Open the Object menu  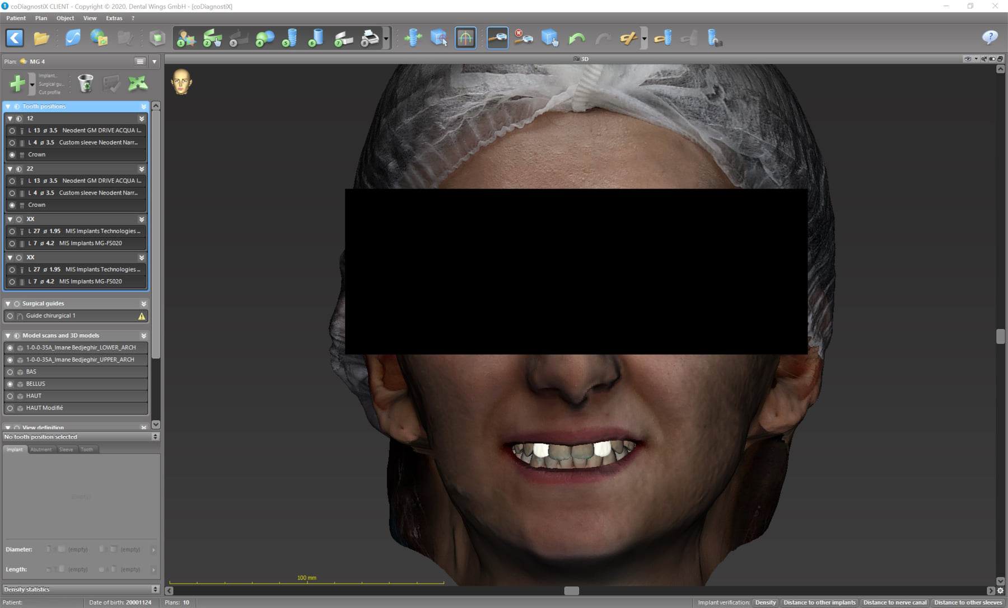tap(66, 18)
